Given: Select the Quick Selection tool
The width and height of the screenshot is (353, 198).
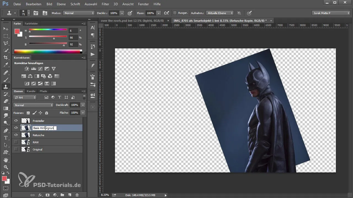Looking at the screenshot, I should pyautogui.click(x=6, y=50).
